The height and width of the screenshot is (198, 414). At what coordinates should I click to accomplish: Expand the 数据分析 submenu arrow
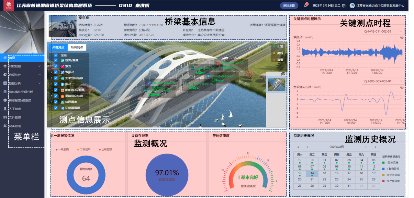(x=40, y=83)
